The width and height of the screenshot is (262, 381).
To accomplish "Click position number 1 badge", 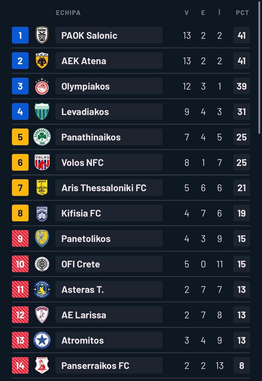I will point(19,35).
